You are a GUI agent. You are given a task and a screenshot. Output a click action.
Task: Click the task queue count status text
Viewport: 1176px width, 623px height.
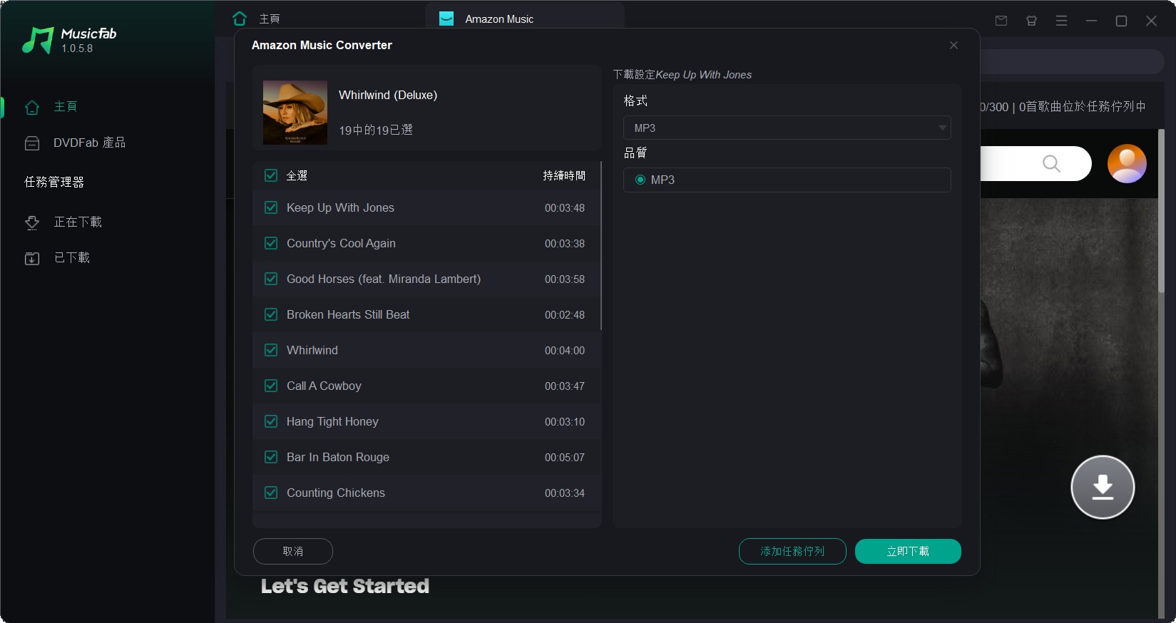[x=1063, y=107]
